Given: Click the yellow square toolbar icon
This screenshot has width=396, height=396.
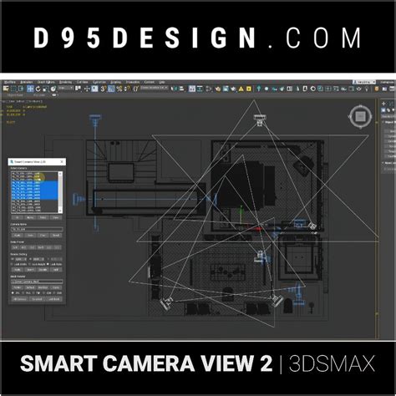Looking at the screenshot, I should (248, 89).
